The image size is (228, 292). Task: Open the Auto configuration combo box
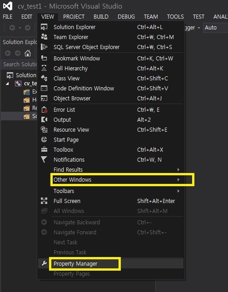coord(215,28)
